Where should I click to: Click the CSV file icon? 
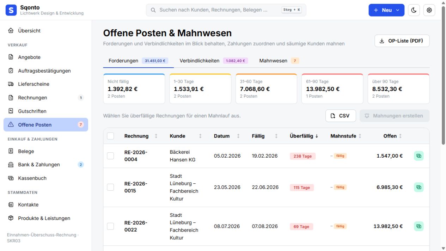(x=333, y=116)
